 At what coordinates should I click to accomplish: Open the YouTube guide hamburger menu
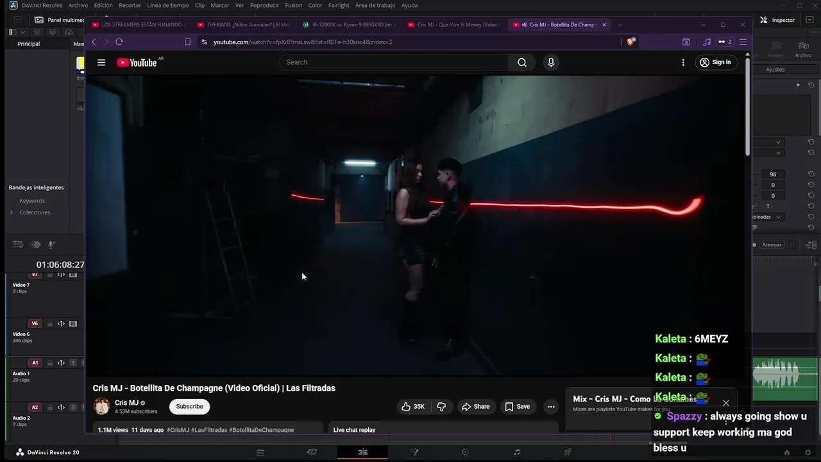(x=101, y=62)
